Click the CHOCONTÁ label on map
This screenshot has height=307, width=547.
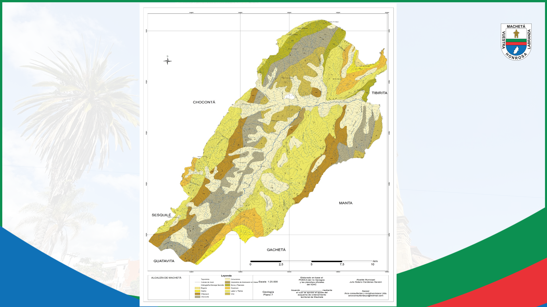204,102
